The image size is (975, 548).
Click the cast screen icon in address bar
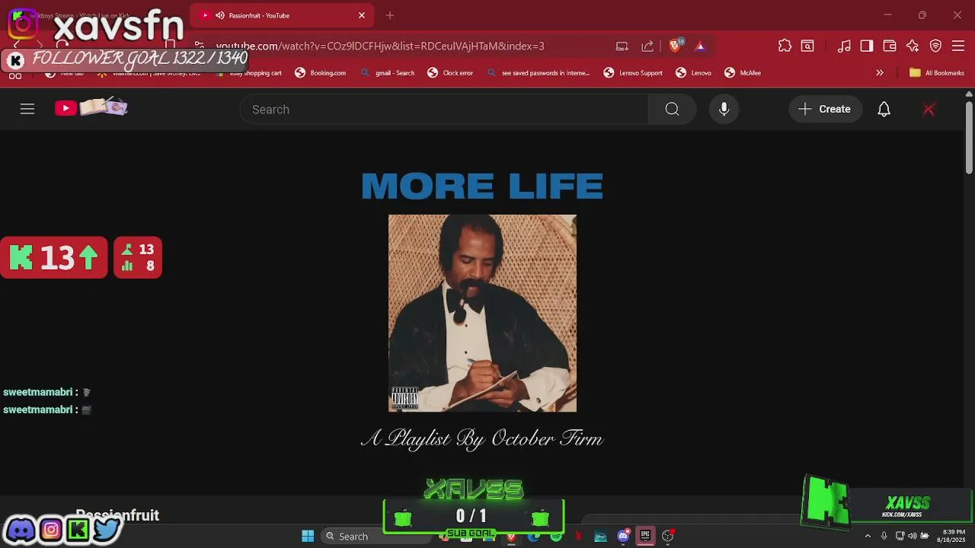tap(622, 46)
